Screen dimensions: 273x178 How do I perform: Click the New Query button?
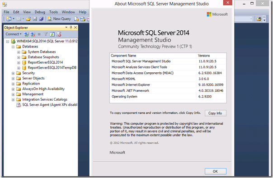tap(59, 19)
